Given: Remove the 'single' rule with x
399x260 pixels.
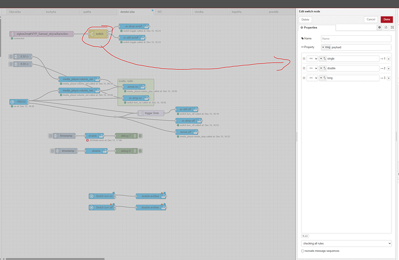Looking at the screenshot, I should 389,58.
